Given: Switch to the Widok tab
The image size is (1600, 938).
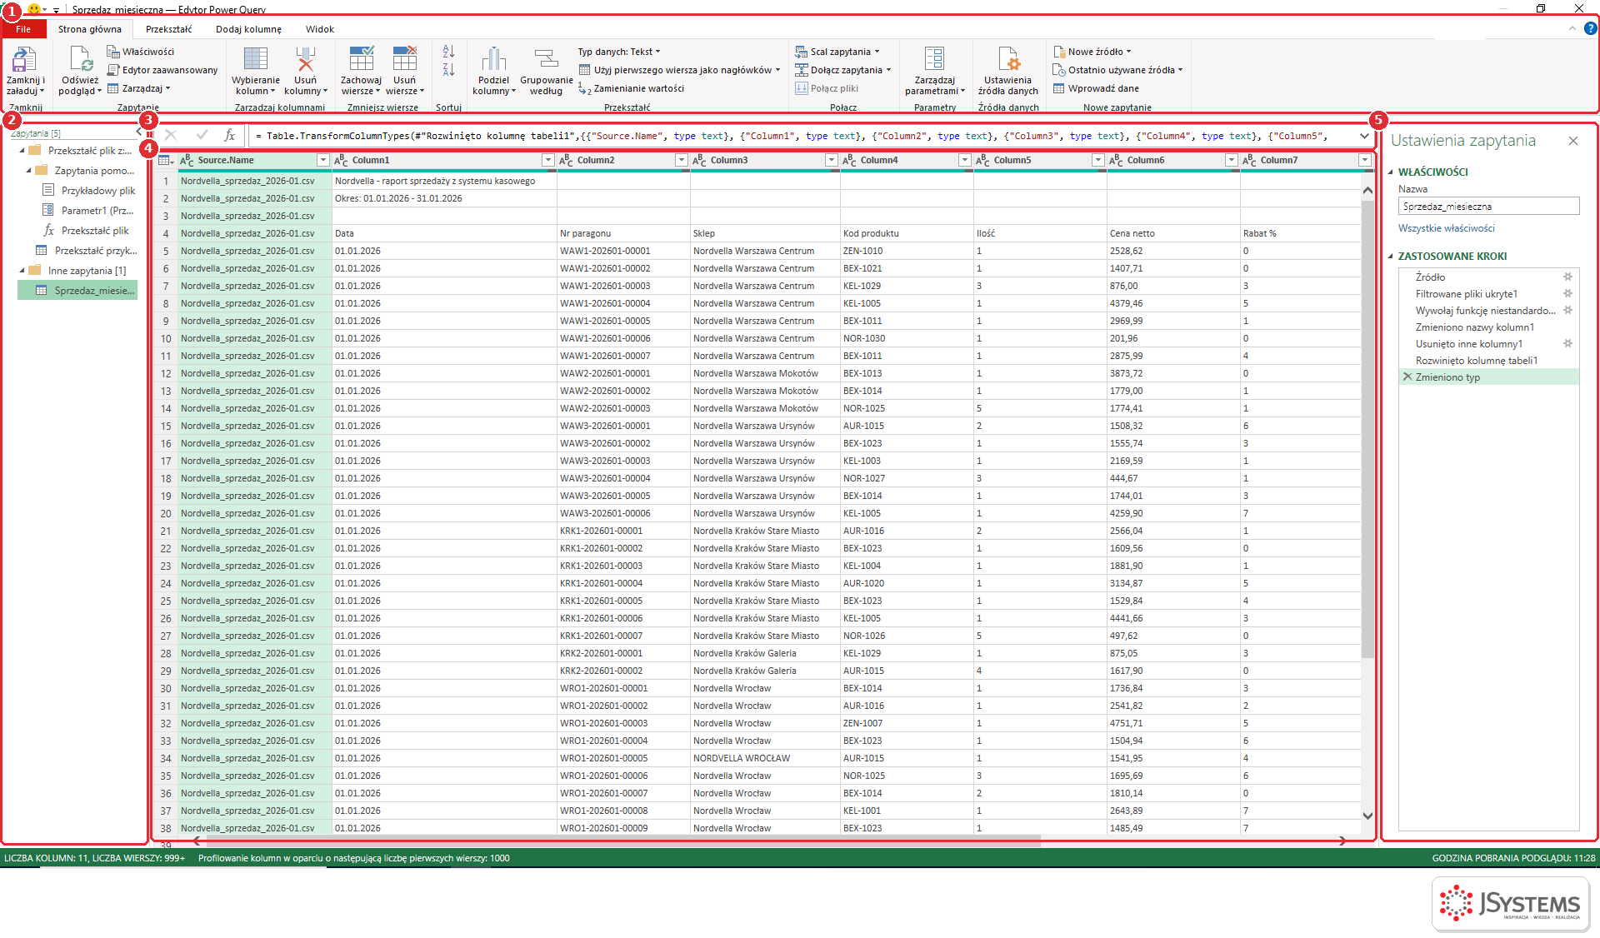Looking at the screenshot, I should (x=319, y=29).
